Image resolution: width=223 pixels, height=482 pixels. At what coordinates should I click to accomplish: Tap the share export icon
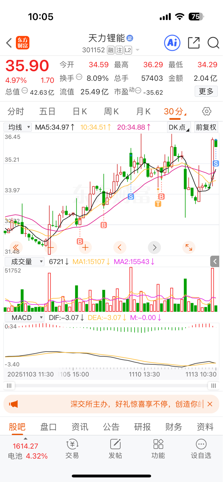click(194, 43)
